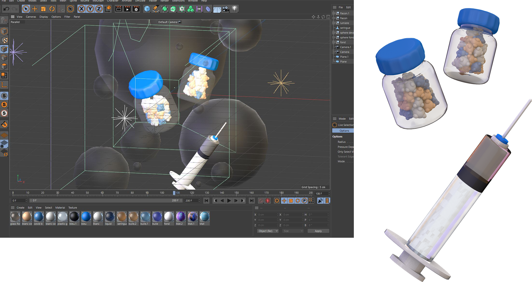Select the liquid material swatch

(x=110, y=218)
